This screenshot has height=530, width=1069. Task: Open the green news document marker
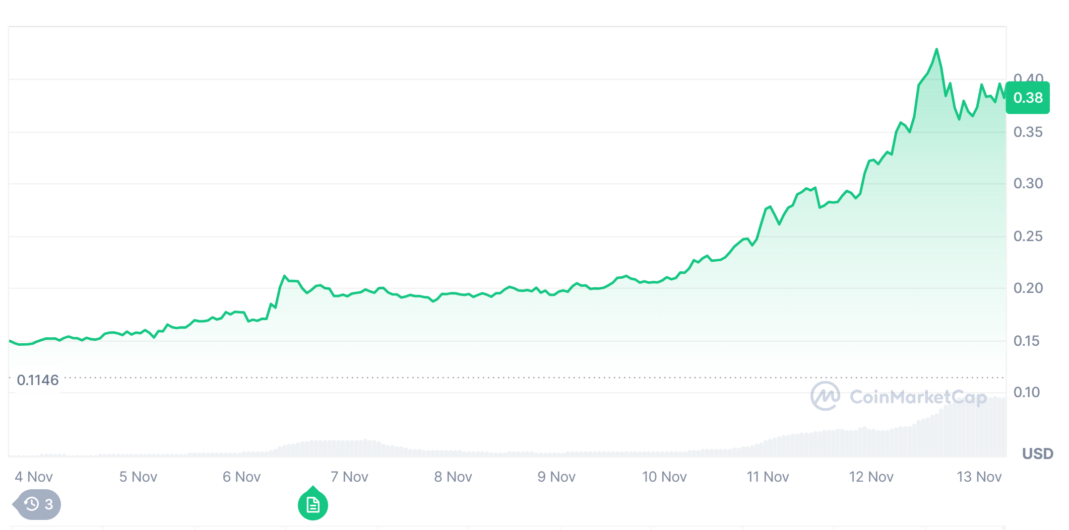pyautogui.click(x=313, y=504)
